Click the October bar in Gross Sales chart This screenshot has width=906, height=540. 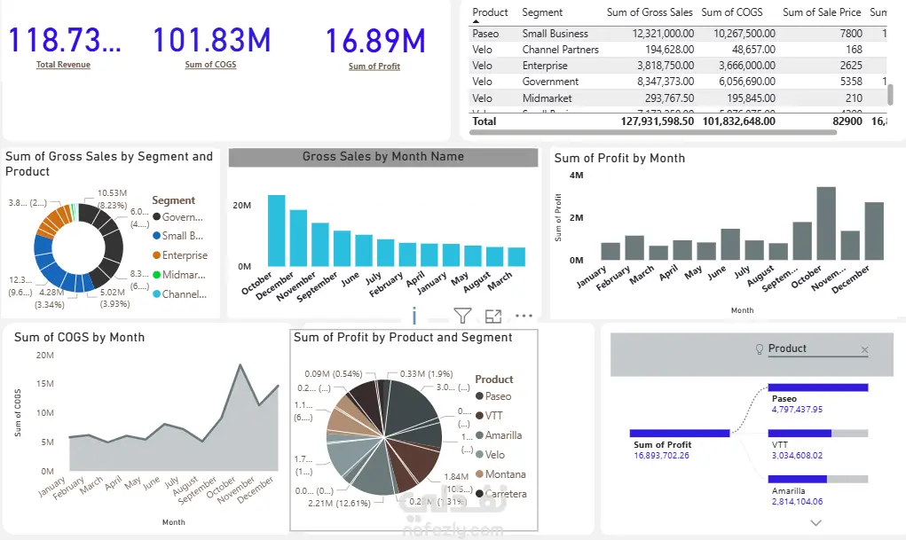pyautogui.click(x=276, y=231)
